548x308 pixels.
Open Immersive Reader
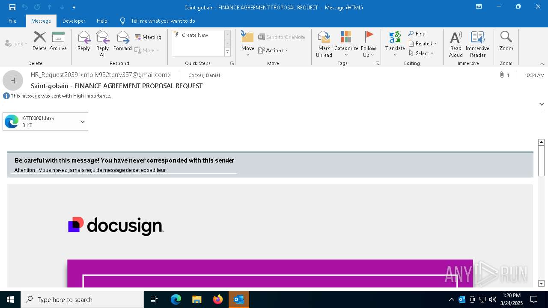(477, 44)
